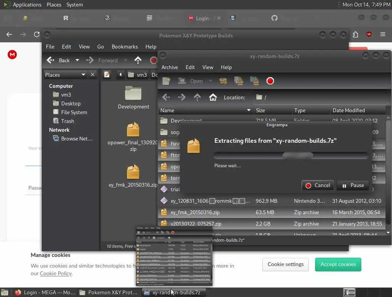
Task: Open the Help menu in Engrampa
Action: click(x=226, y=67)
